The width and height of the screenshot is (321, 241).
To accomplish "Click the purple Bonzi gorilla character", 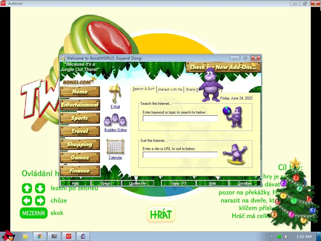I will click(211, 84).
